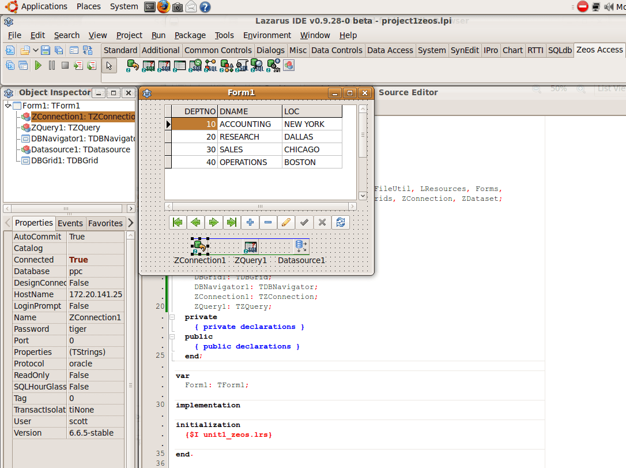Open the Favorites tab in Object Inspector
This screenshot has width=626, height=468.
click(x=105, y=223)
